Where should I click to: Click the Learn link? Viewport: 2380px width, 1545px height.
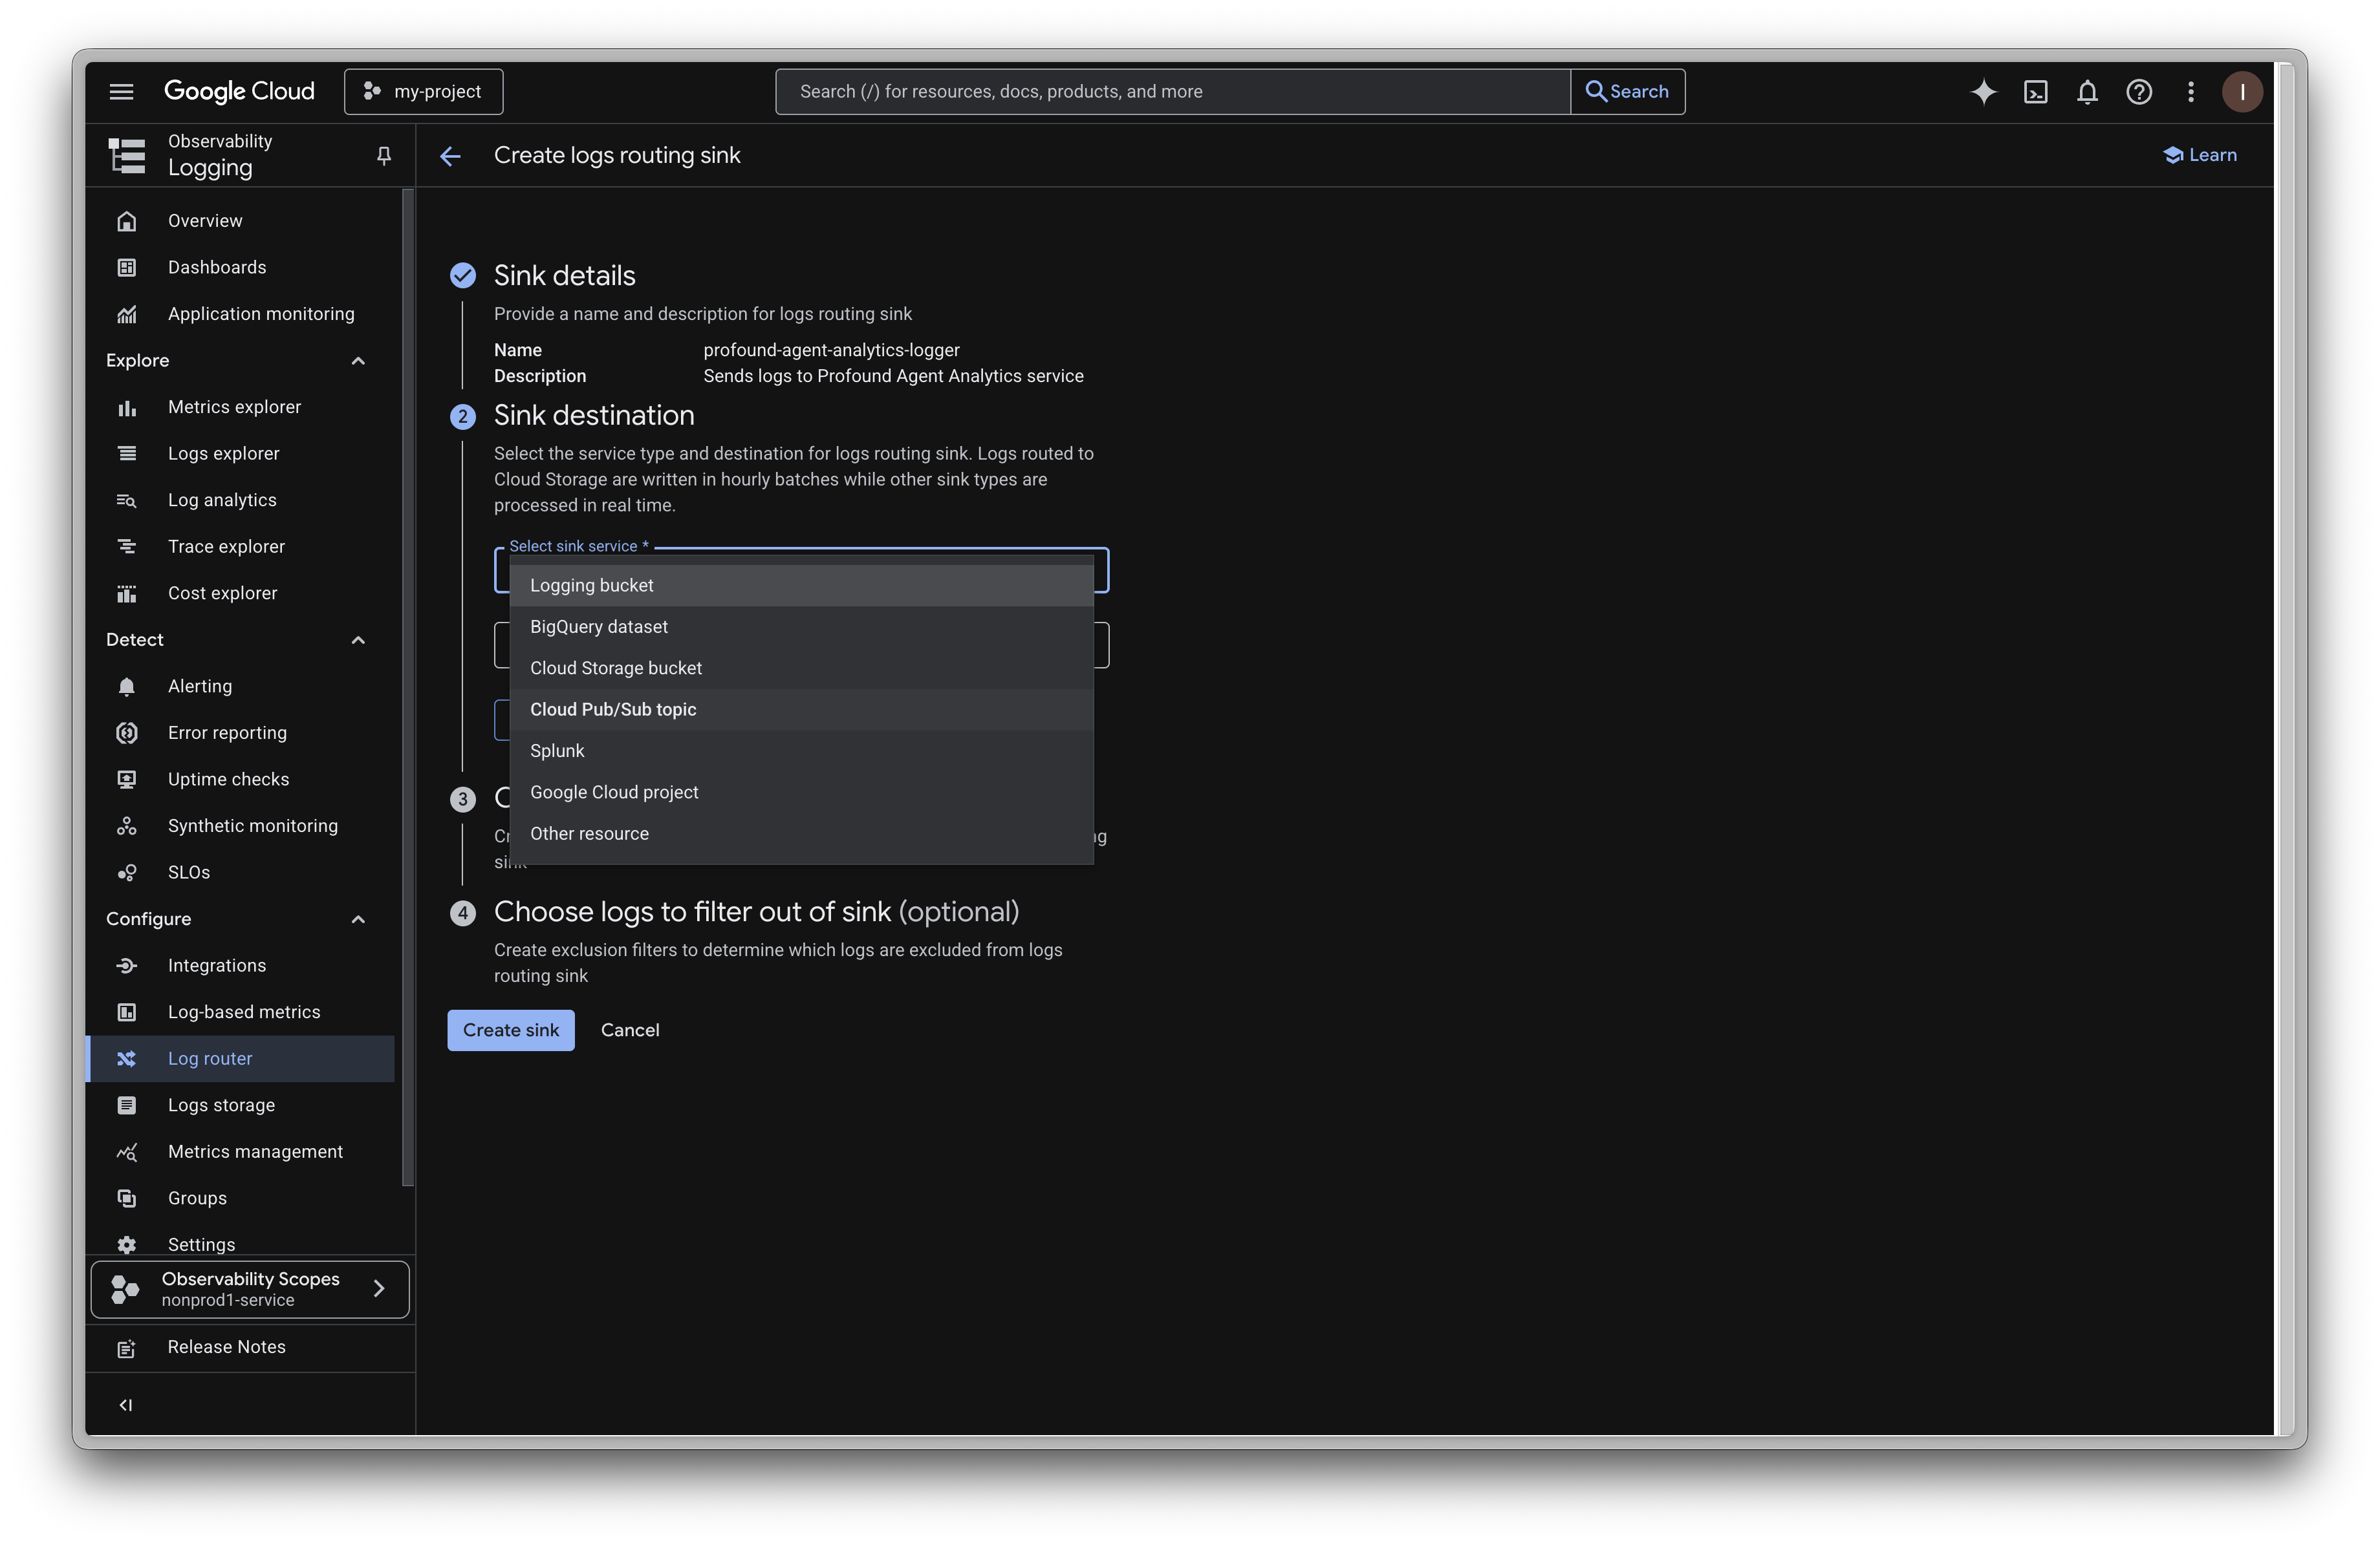(x=2200, y=155)
